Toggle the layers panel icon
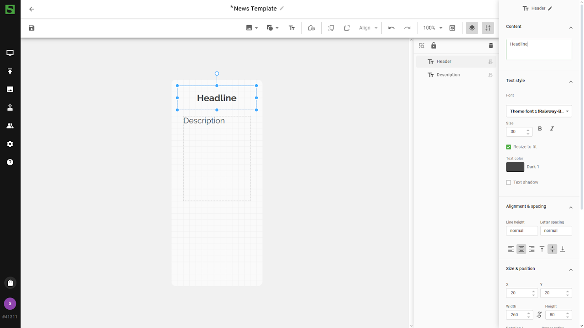The height and width of the screenshot is (328, 584). coord(472,28)
